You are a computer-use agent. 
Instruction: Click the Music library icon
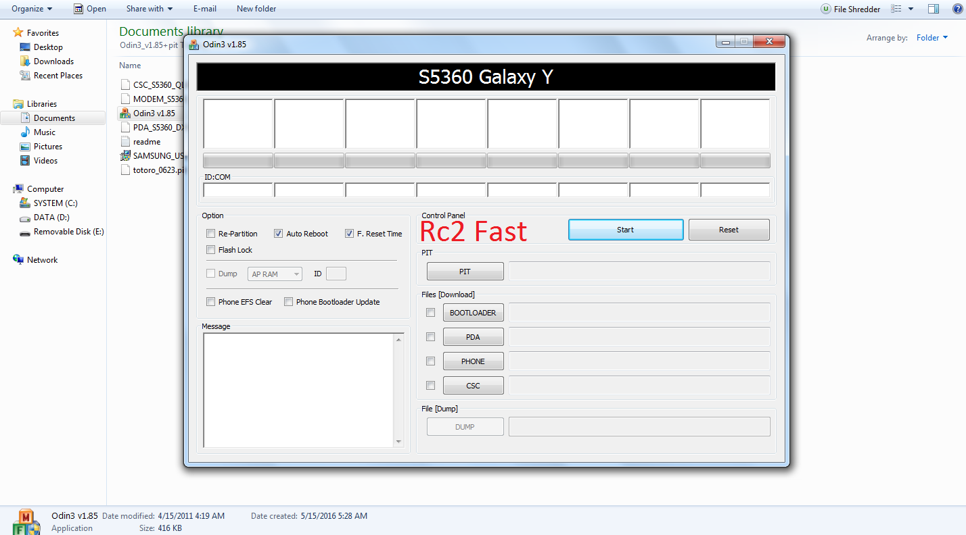point(25,132)
